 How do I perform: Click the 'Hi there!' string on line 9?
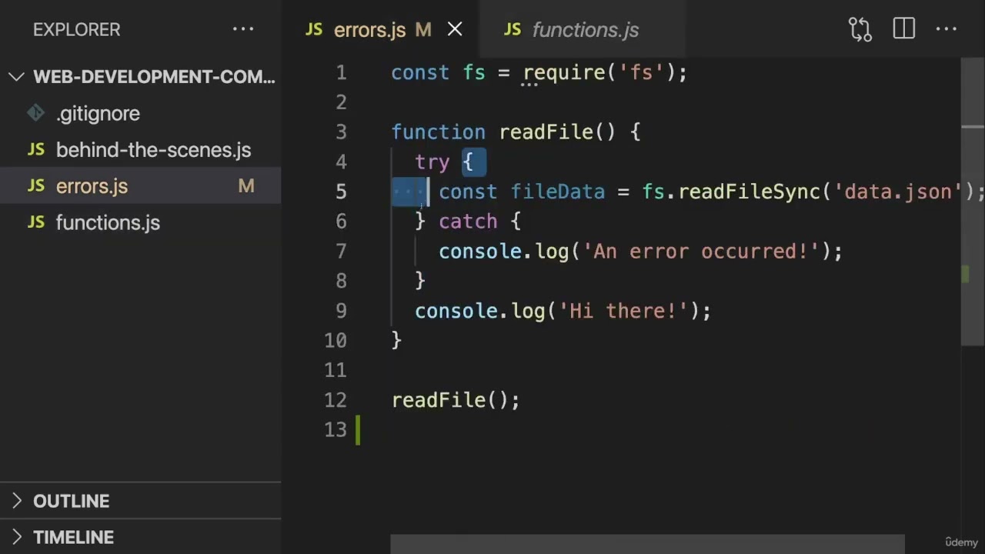tap(623, 311)
